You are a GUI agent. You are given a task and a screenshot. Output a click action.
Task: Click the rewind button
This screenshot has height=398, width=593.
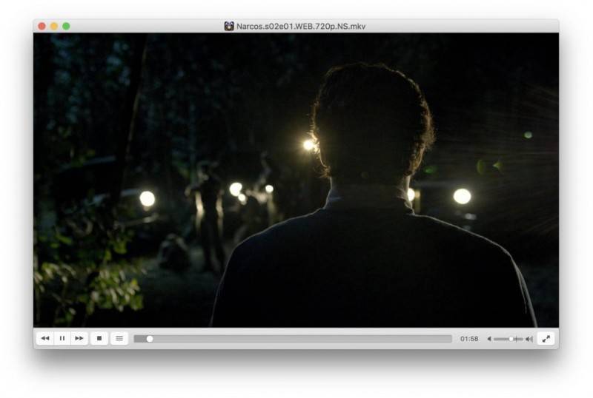click(45, 338)
